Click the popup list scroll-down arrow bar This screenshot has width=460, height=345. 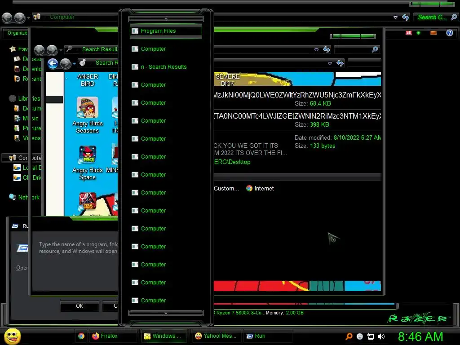tap(166, 313)
